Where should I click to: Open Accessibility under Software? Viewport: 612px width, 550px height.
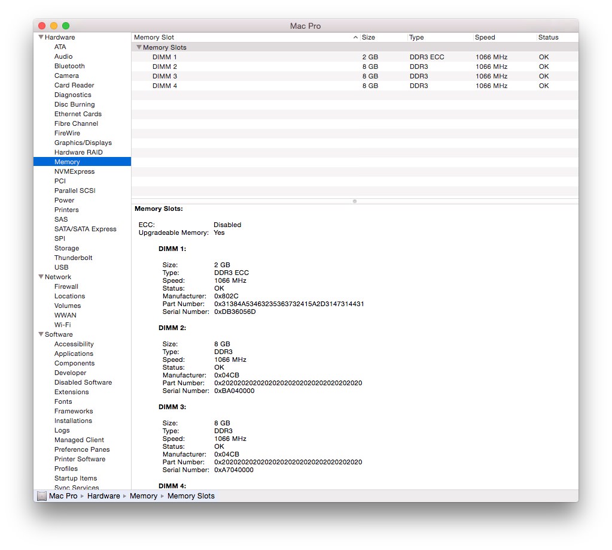74,344
